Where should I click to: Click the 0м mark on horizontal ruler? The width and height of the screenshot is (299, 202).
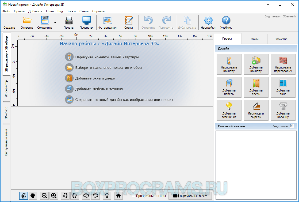(76, 35)
